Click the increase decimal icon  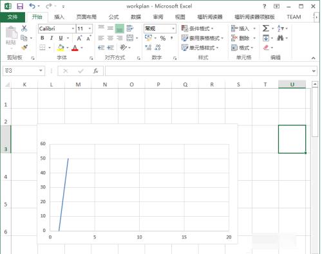point(148,48)
